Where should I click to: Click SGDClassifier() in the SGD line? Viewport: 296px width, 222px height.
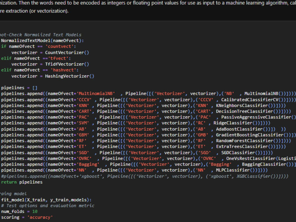tap(241, 153)
